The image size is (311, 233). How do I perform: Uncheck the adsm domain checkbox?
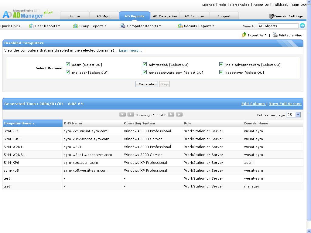(x=68, y=64)
